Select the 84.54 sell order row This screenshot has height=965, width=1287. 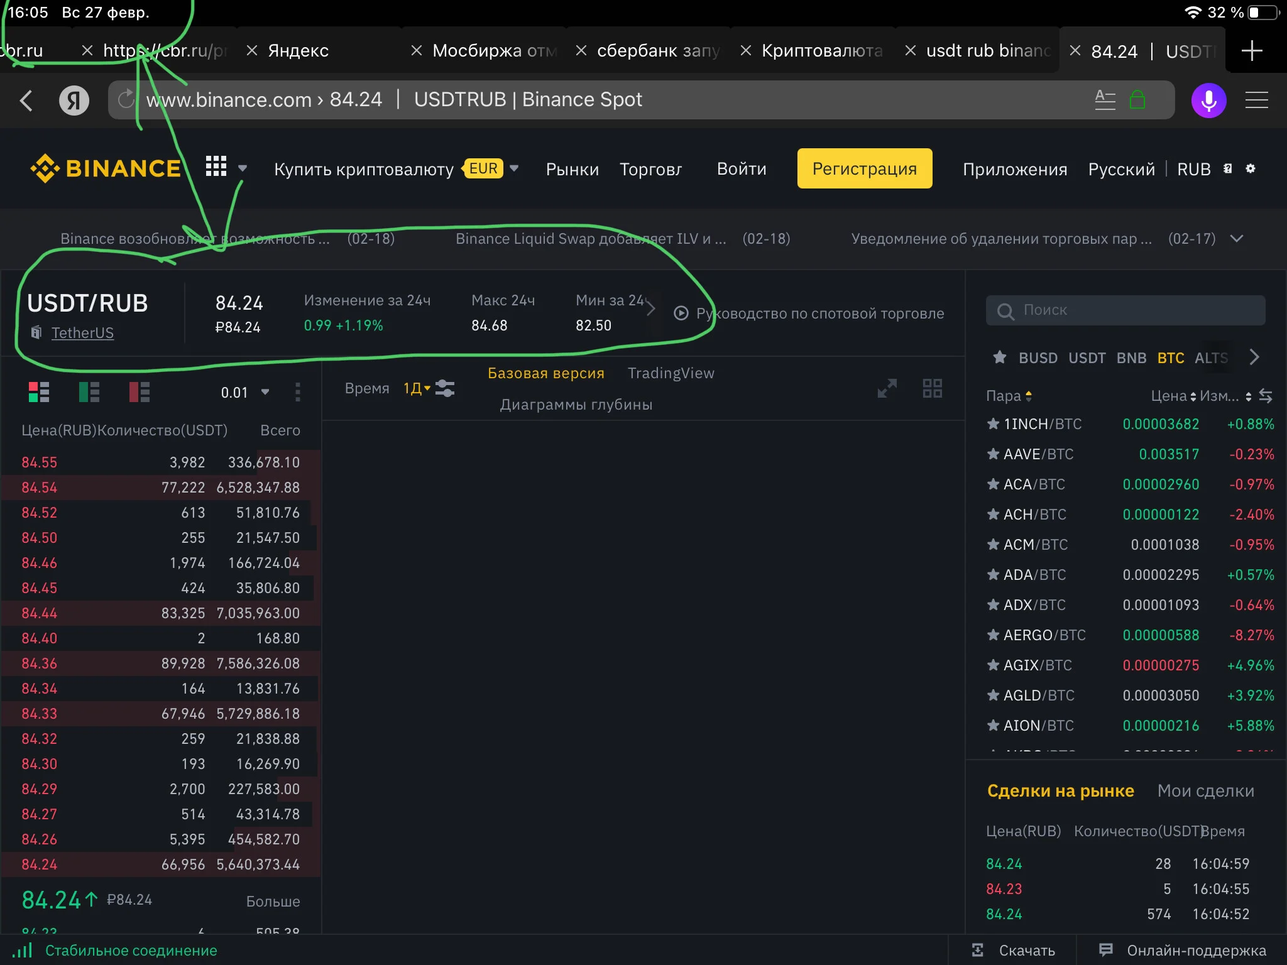[161, 488]
